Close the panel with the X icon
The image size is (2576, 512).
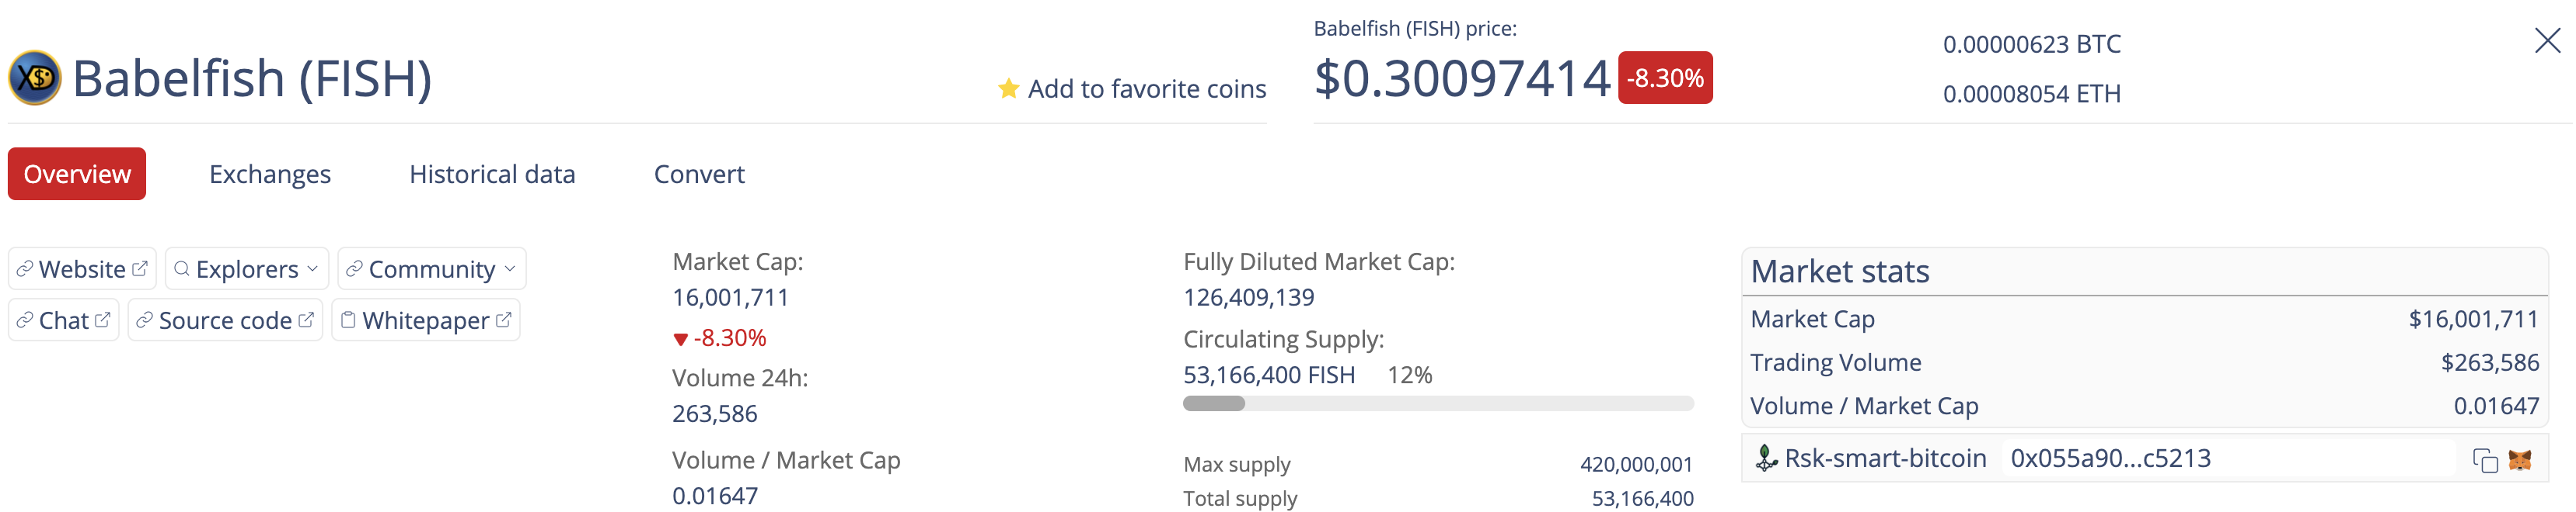(x=2548, y=40)
